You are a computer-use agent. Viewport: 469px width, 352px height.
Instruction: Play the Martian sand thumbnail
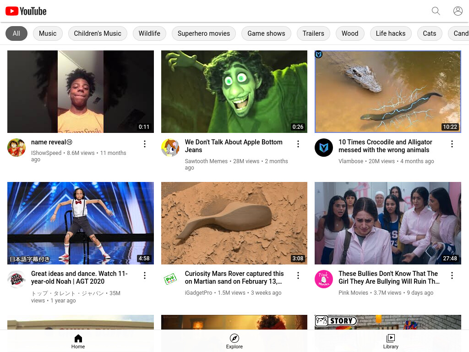[234, 223]
